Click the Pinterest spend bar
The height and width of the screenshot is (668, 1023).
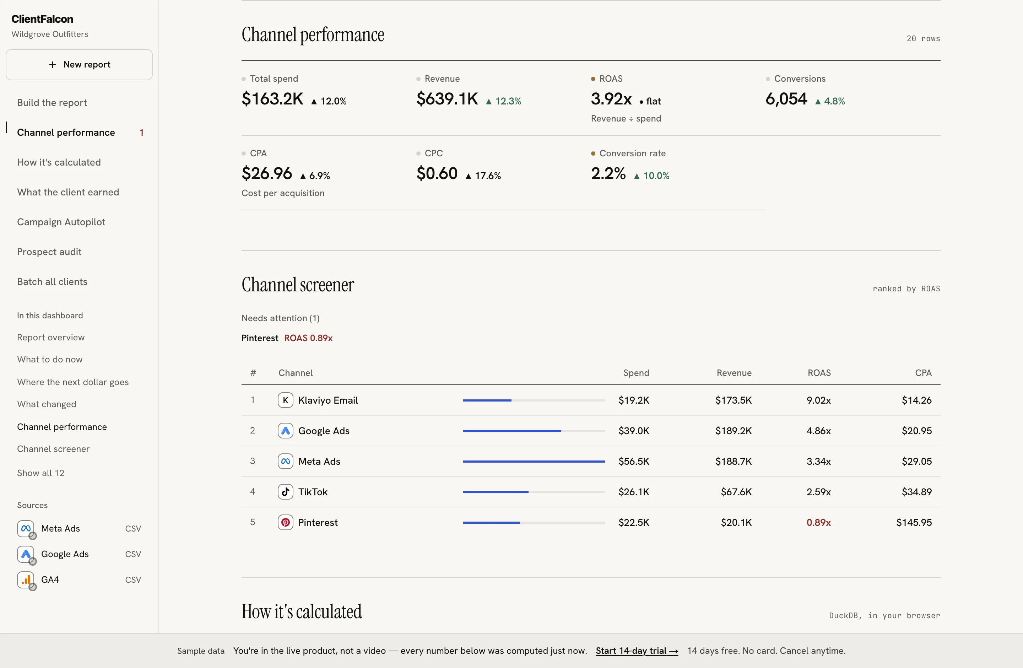(x=534, y=522)
